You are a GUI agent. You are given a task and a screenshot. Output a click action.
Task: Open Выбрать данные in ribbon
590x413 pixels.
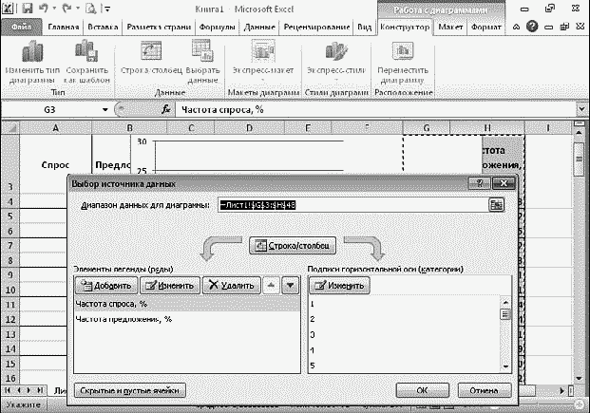pyautogui.click(x=202, y=50)
